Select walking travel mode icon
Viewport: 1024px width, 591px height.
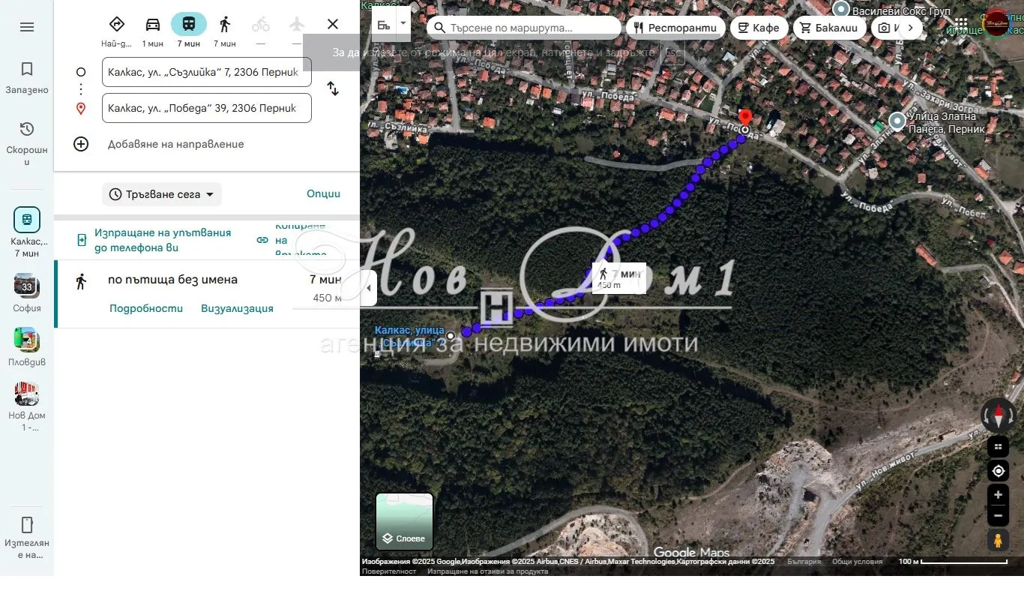(225, 25)
